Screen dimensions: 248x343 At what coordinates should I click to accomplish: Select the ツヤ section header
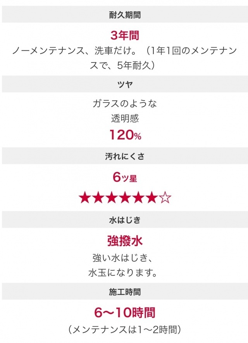(125, 85)
